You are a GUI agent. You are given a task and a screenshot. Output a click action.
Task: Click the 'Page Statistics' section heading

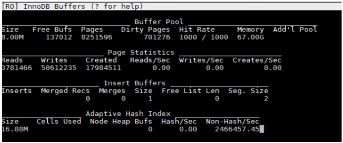coord(141,53)
